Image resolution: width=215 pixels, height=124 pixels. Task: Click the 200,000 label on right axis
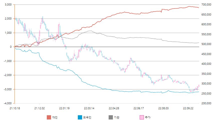point(206,103)
